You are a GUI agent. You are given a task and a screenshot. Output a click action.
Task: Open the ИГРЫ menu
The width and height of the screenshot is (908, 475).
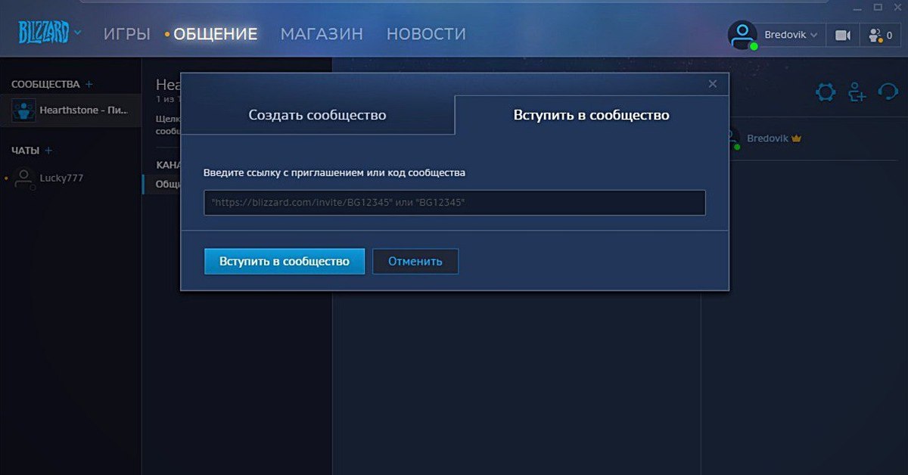[x=126, y=34]
